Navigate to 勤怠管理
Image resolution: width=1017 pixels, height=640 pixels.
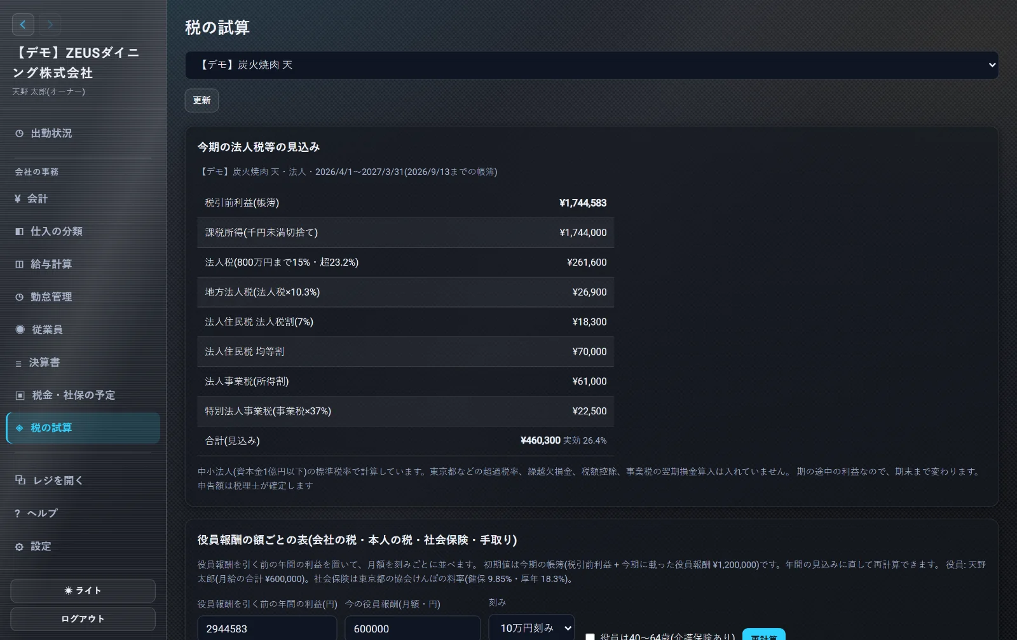click(83, 297)
